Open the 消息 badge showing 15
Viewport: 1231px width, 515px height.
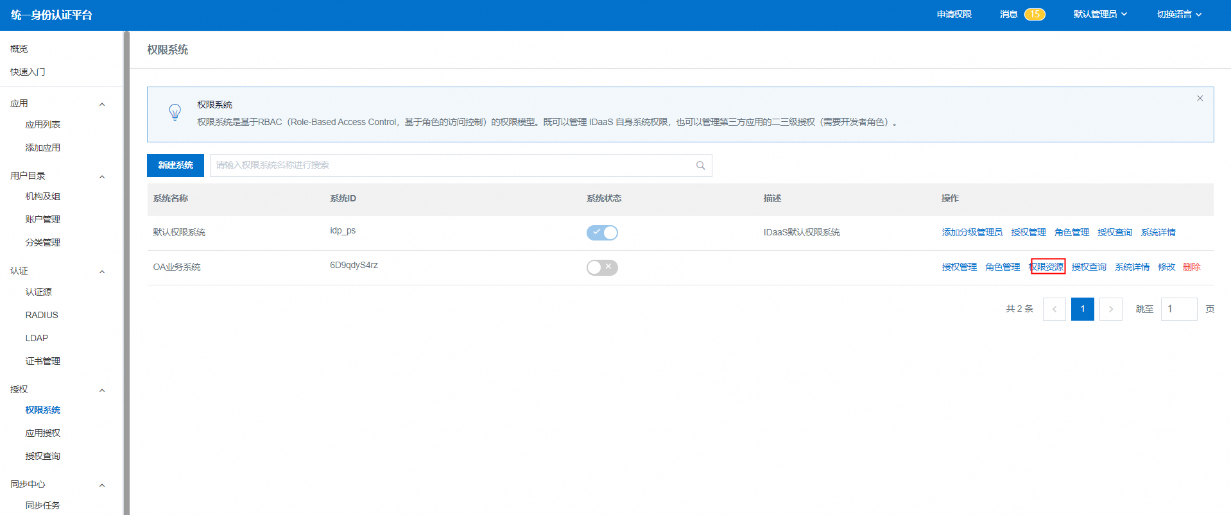(1034, 14)
